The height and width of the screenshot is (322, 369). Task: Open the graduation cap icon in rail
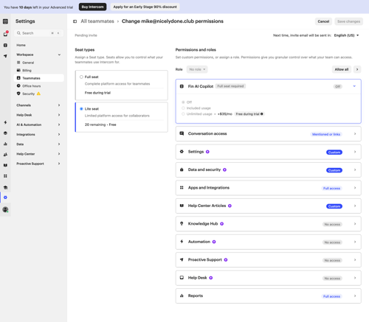point(5,187)
